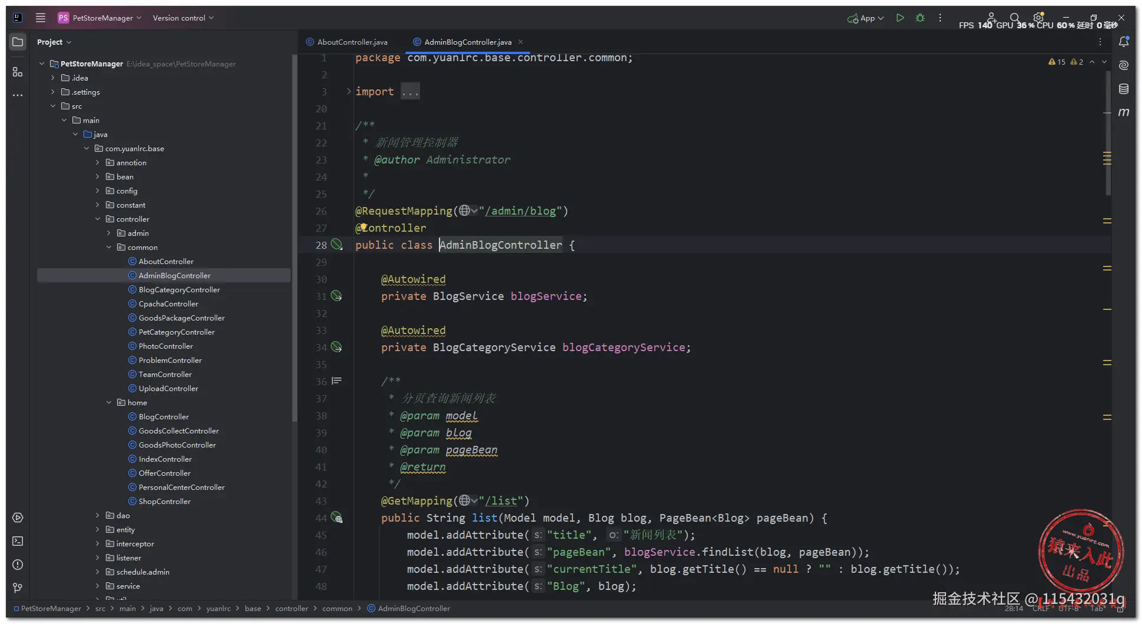Click 'PetStoreManager' breadcrumb item
The width and height of the screenshot is (1142, 624).
tap(47, 608)
